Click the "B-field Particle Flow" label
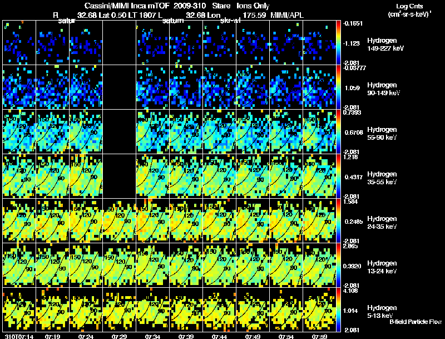445x339 pixels. tap(416, 322)
